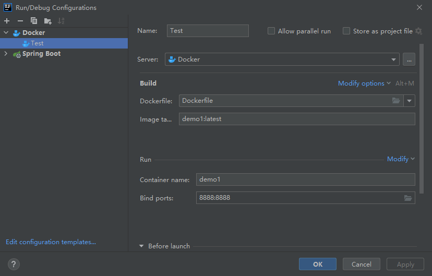Collapse the Docker tree node
The width and height of the screenshot is (432, 276).
tap(6, 32)
